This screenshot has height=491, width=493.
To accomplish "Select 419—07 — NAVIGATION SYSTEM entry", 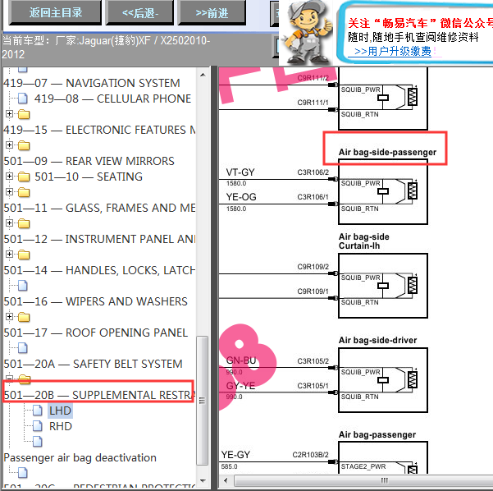I will tap(92, 83).
